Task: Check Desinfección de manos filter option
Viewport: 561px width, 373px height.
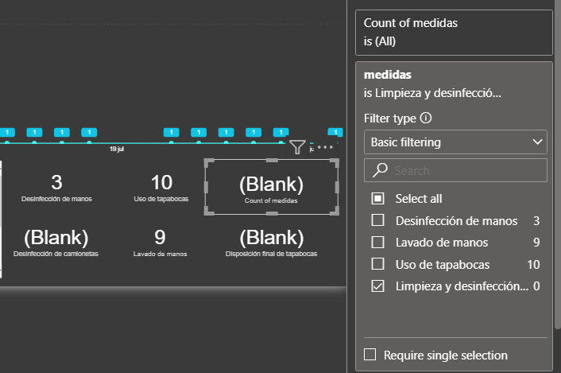Action: pos(377,220)
